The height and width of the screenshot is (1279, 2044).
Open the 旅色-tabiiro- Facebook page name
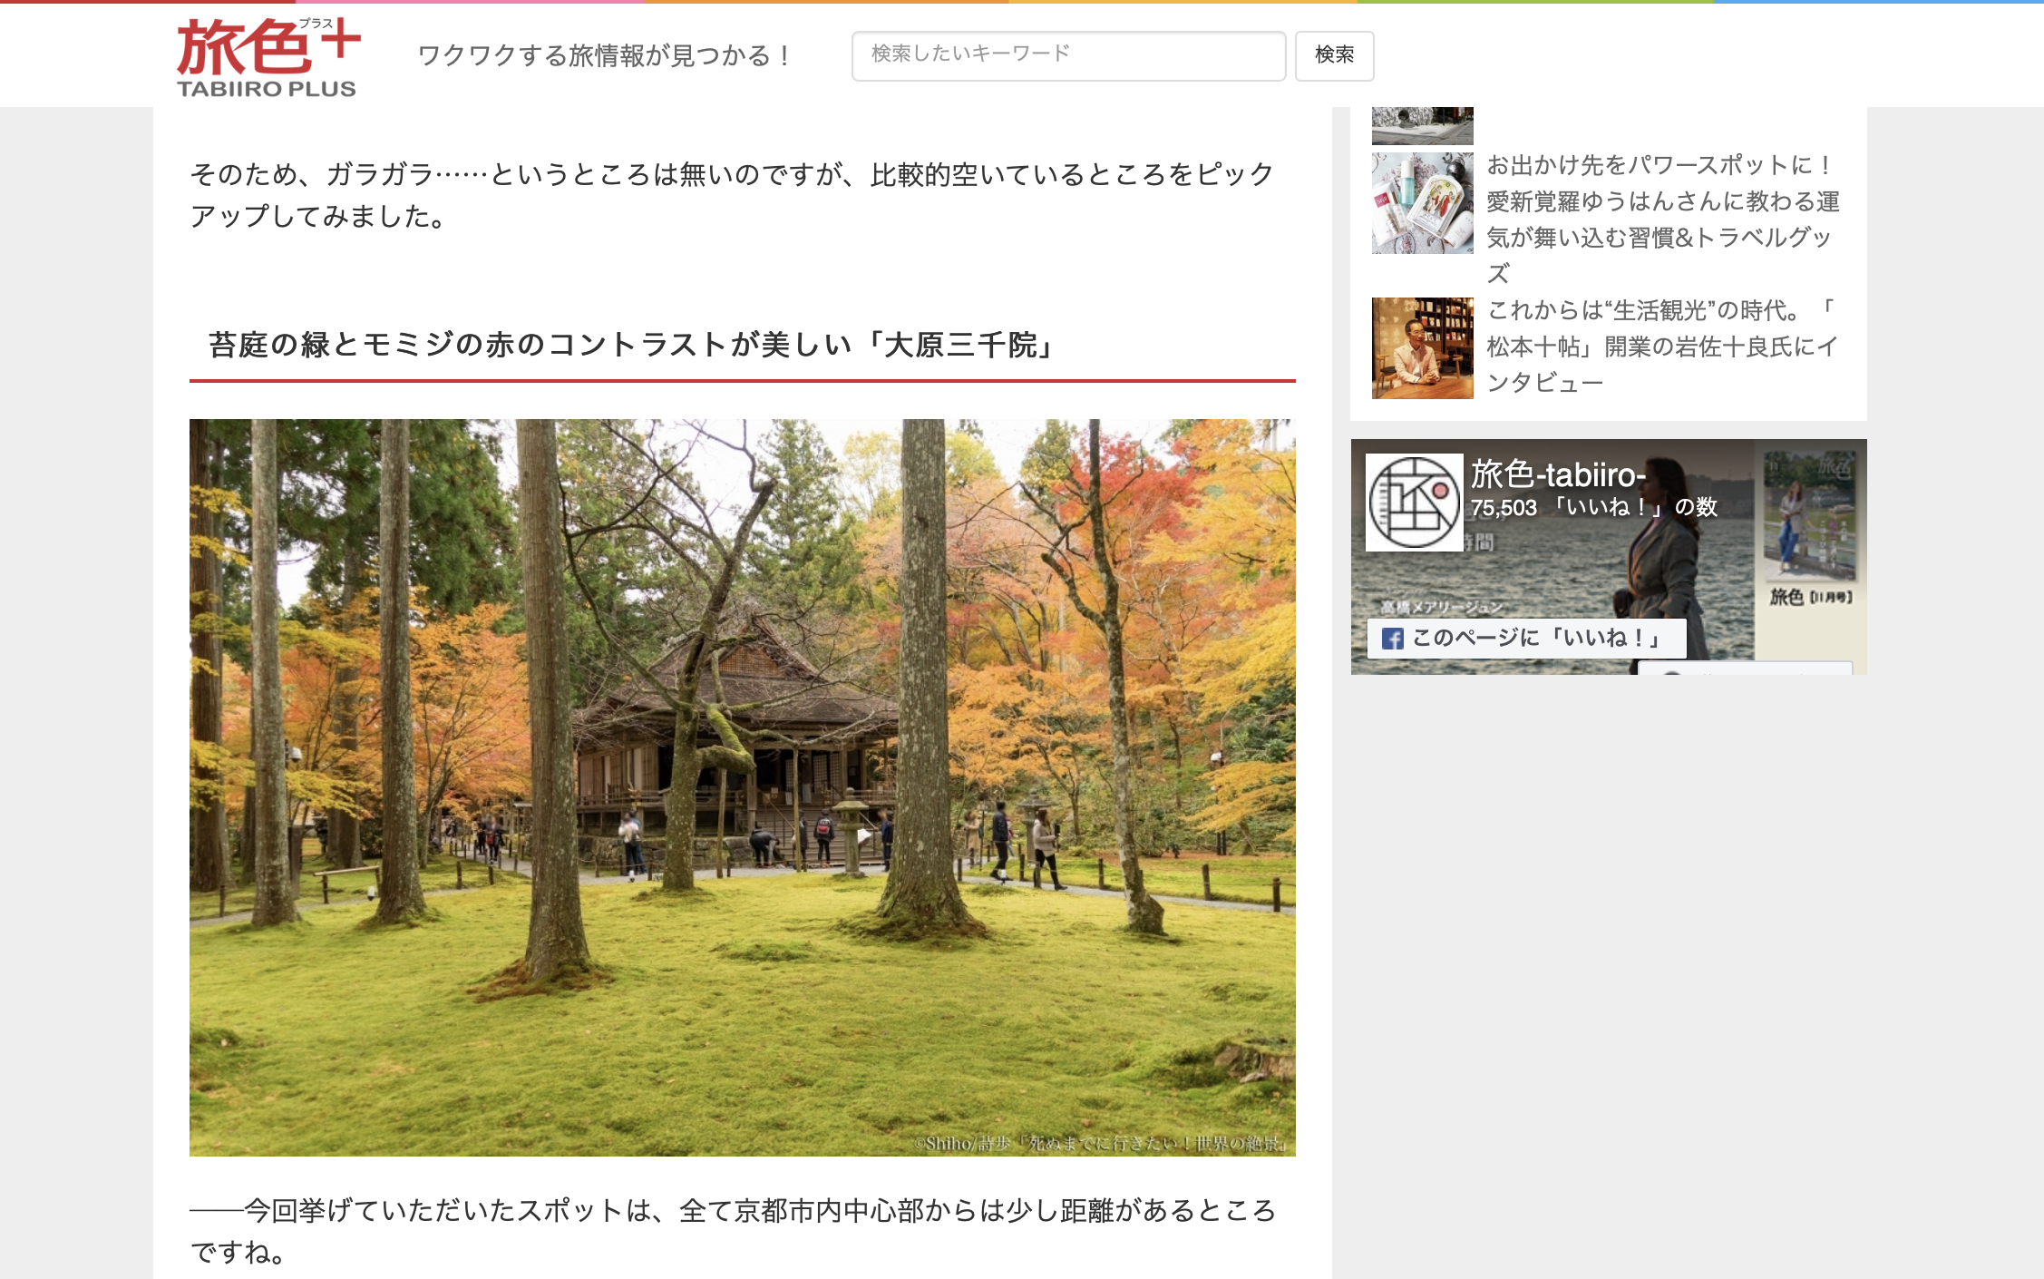(1557, 474)
